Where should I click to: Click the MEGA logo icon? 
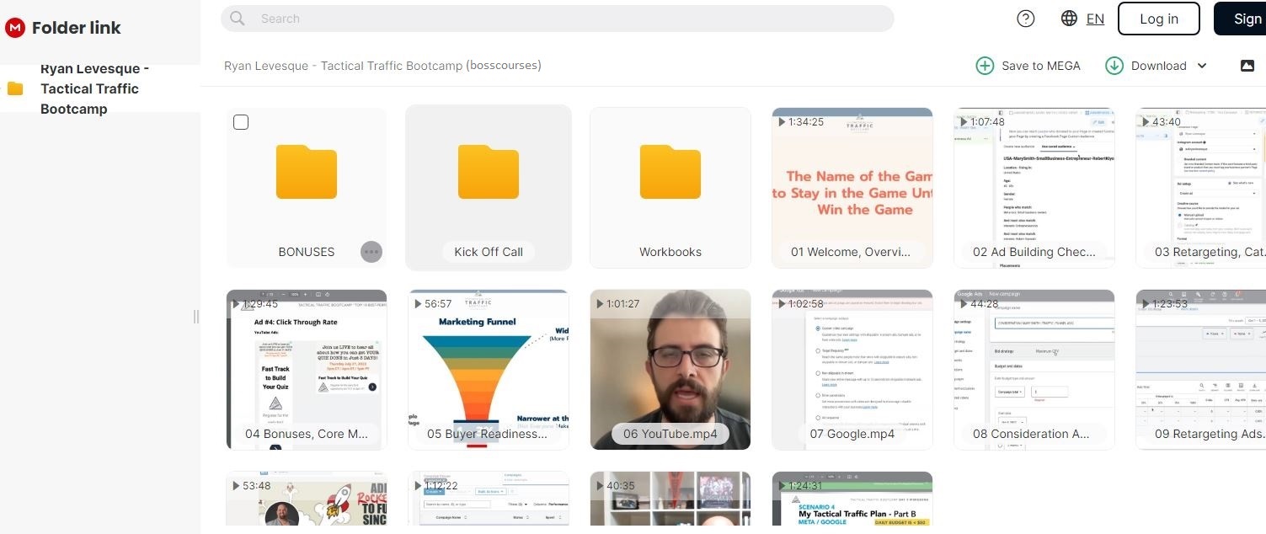pos(15,28)
